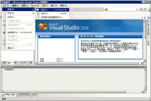151x101 pixels.
Task: Close the 代码定义窗口 panel
Action: 145,67
